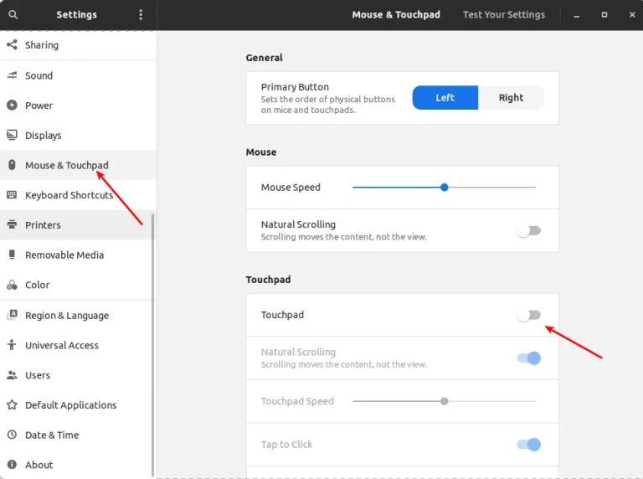Viewport: 643px width, 479px height.
Task: Close the Settings window
Action: click(632, 15)
